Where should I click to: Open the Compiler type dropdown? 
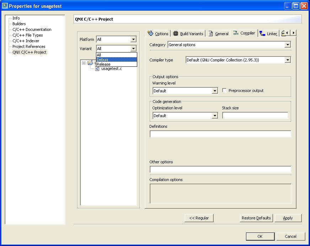[x=288, y=60]
